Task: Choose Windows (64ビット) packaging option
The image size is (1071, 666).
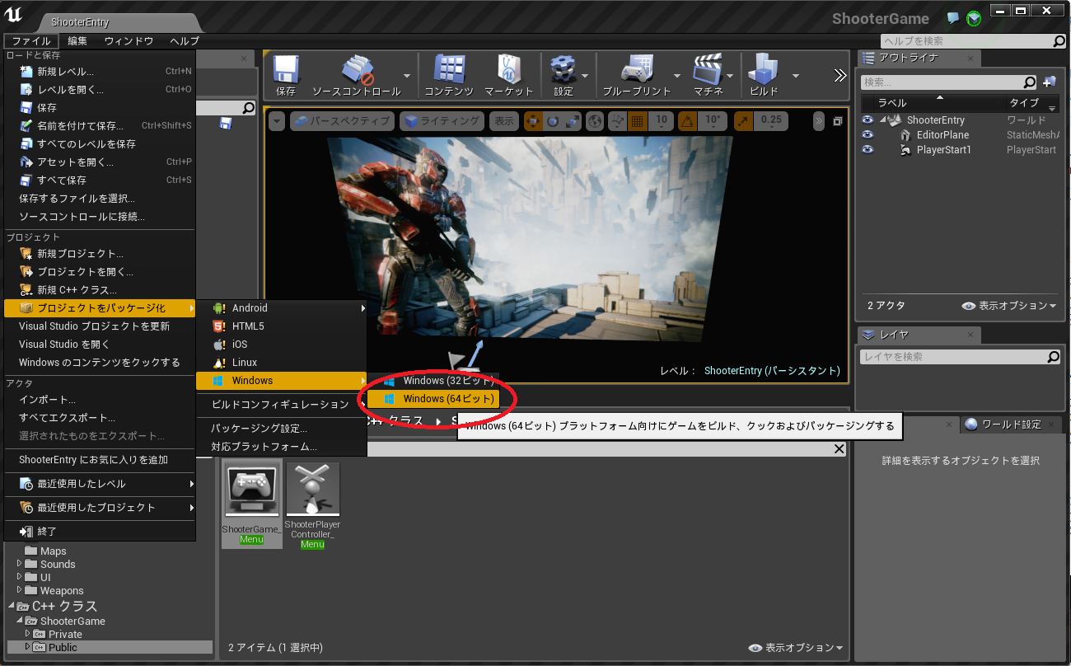Action: tap(433, 399)
